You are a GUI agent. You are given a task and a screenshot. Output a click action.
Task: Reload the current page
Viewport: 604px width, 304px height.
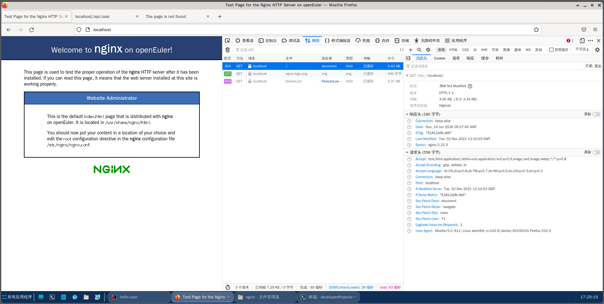pyautogui.click(x=31, y=30)
